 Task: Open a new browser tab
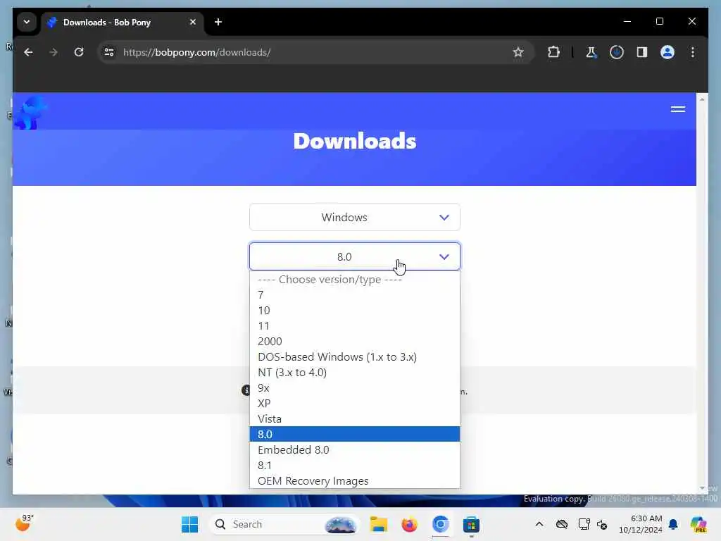[x=218, y=22]
